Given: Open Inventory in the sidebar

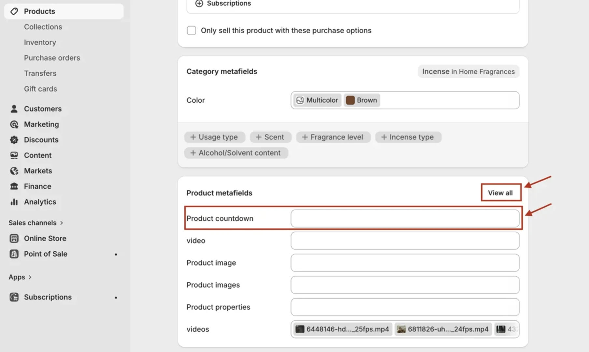Looking at the screenshot, I should [40, 42].
